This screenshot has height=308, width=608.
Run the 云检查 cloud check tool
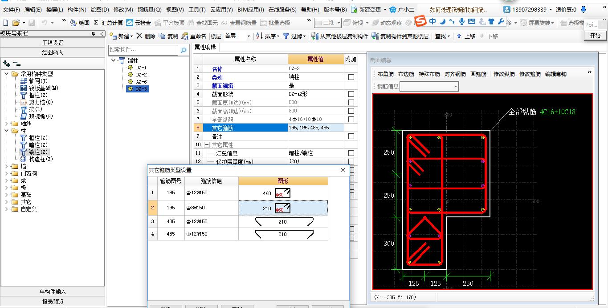coord(130,23)
